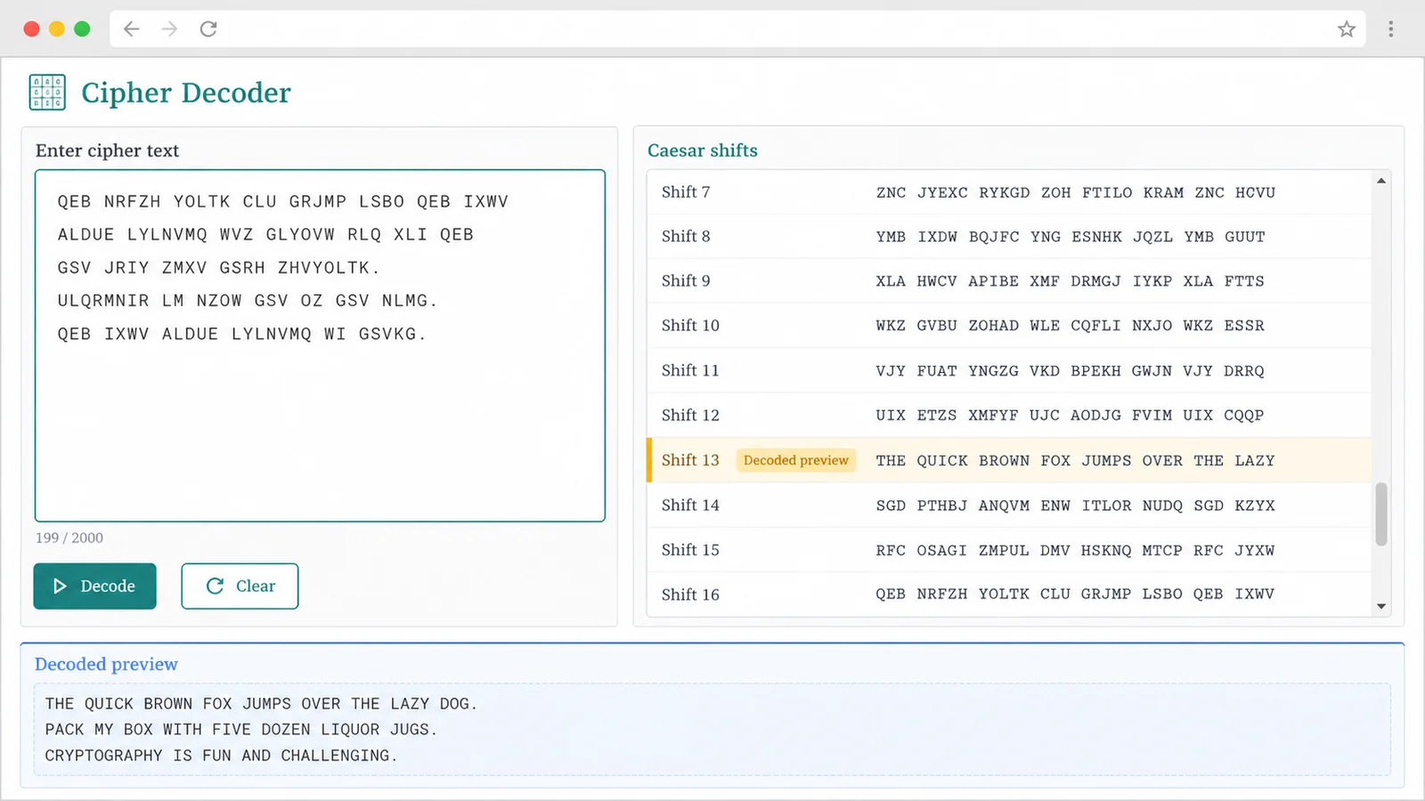Select the Shift 9 row
Image resolution: width=1425 pixels, height=801 pixels.
tap(1009, 281)
